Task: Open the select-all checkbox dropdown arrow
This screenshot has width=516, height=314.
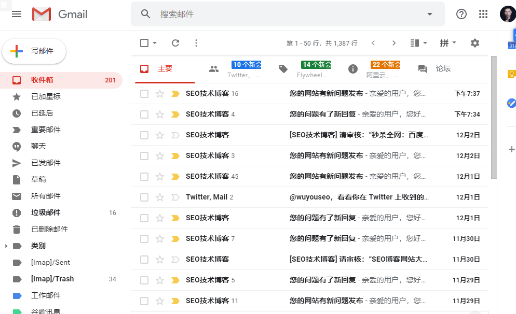Action: click(x=155, y=43)
